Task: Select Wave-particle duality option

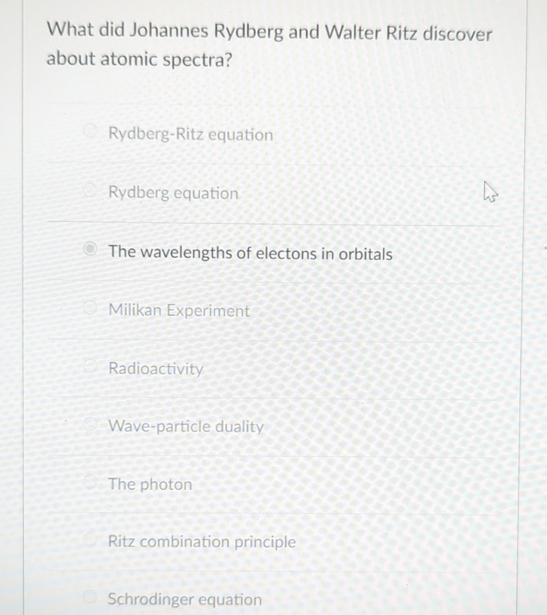Action: (186, 426)
